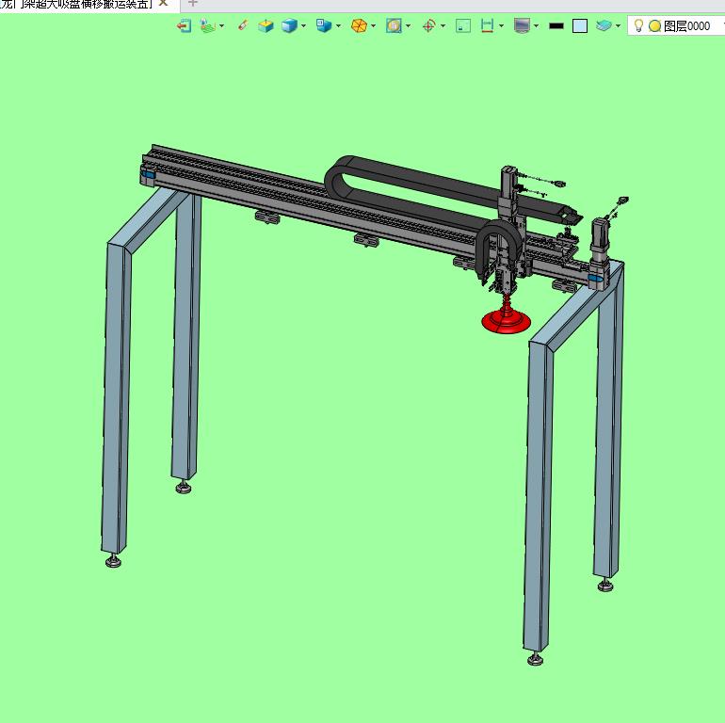Click the light blue face color swatch

tap(580, 25)
